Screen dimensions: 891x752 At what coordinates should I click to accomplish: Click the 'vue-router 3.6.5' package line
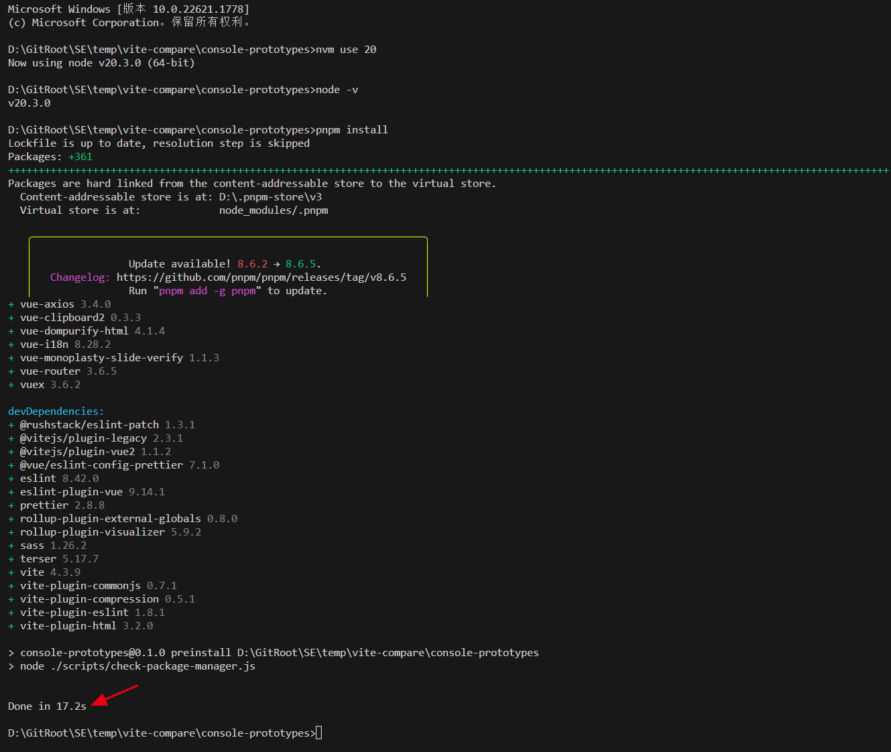62,371
